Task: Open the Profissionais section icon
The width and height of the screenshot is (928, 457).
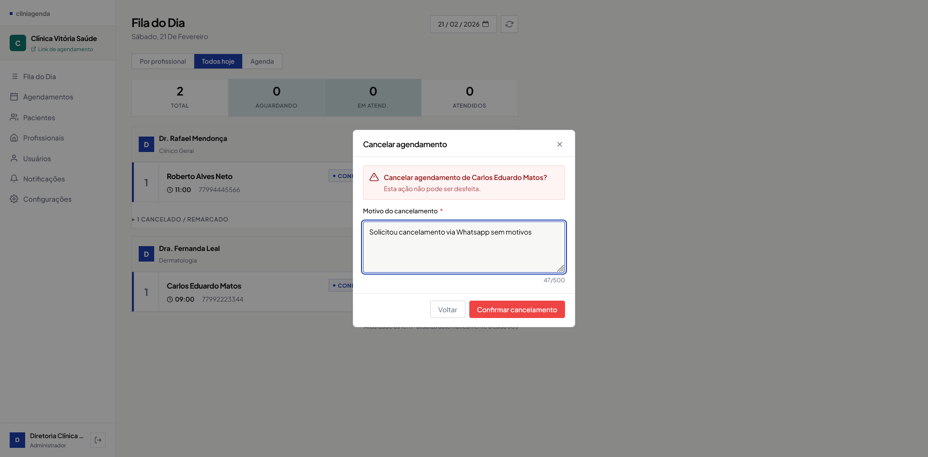Action: click(x=14, y=138)
